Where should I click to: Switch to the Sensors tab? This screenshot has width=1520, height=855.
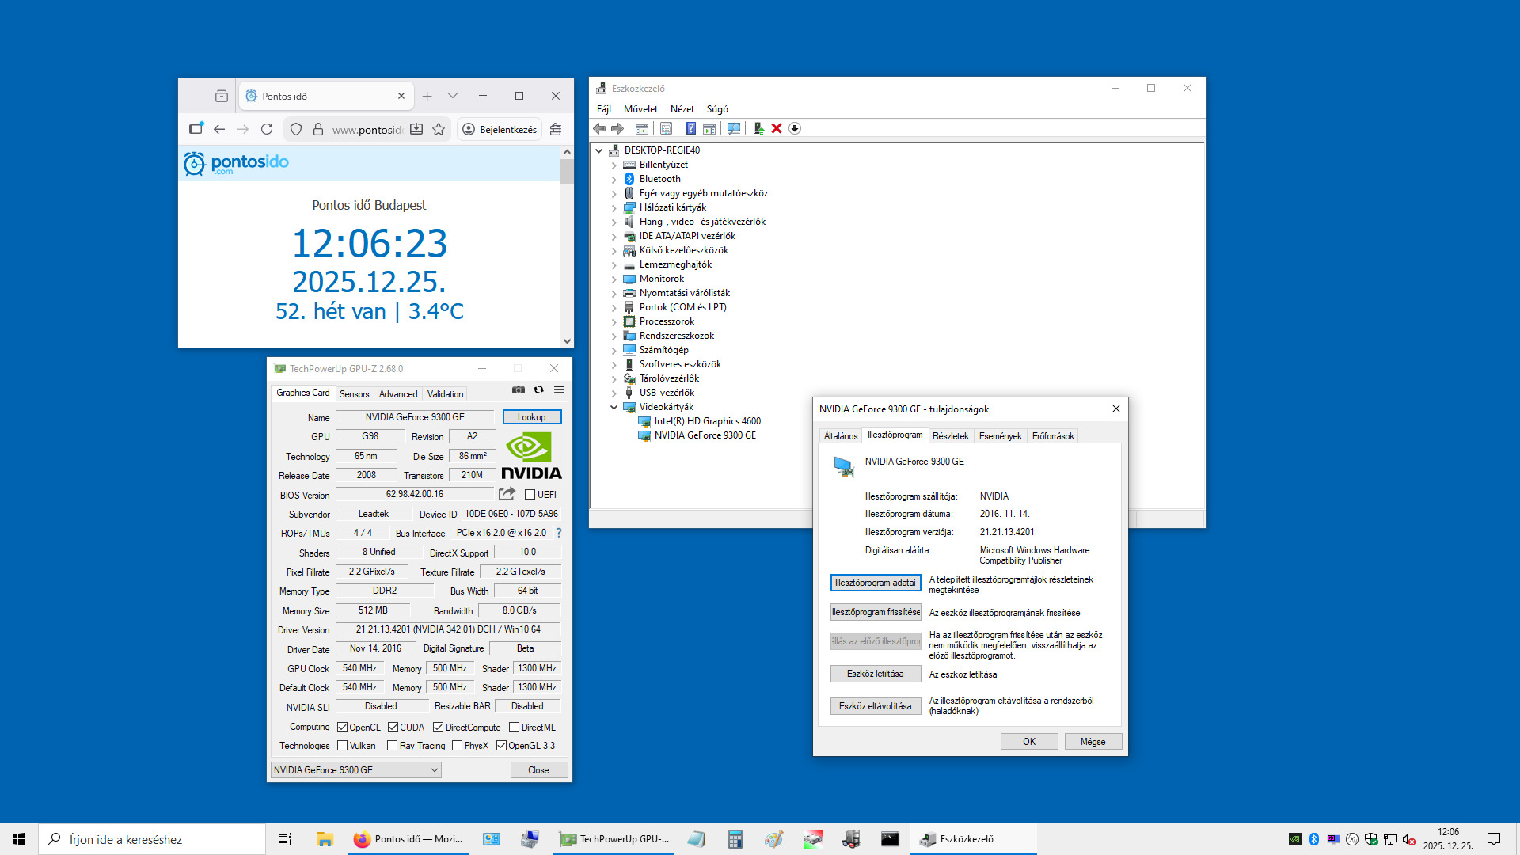coord(354,393)
